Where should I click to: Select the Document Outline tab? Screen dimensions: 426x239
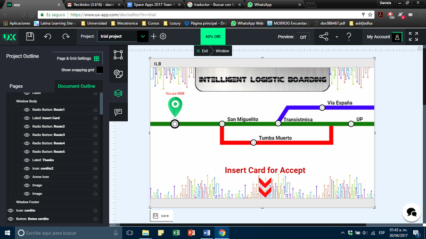[x=77, y=86]
